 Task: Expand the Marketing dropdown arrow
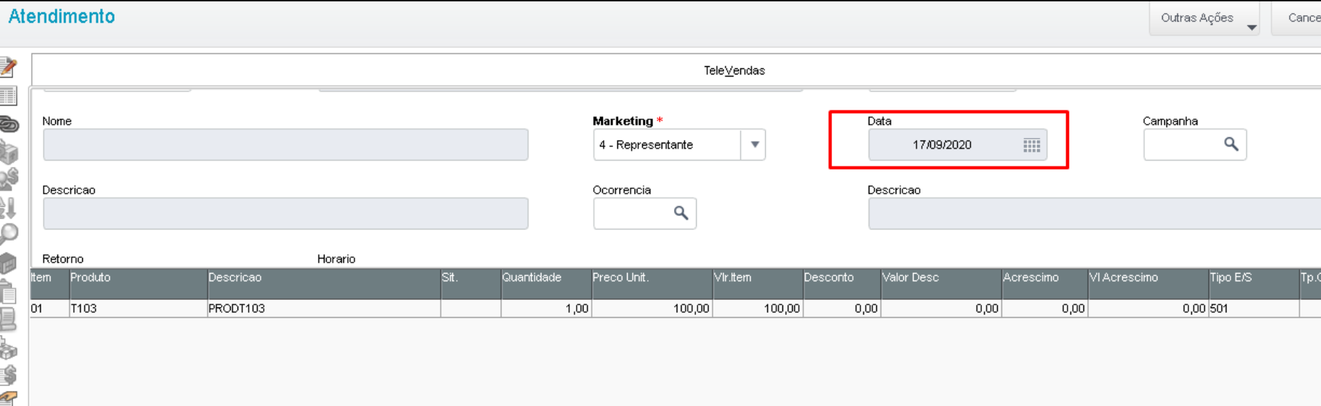click(x=754, y=145)
